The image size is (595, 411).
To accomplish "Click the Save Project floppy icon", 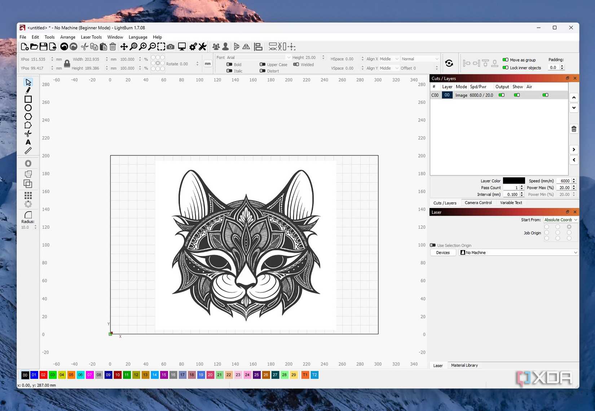I will tap(44, 47).
